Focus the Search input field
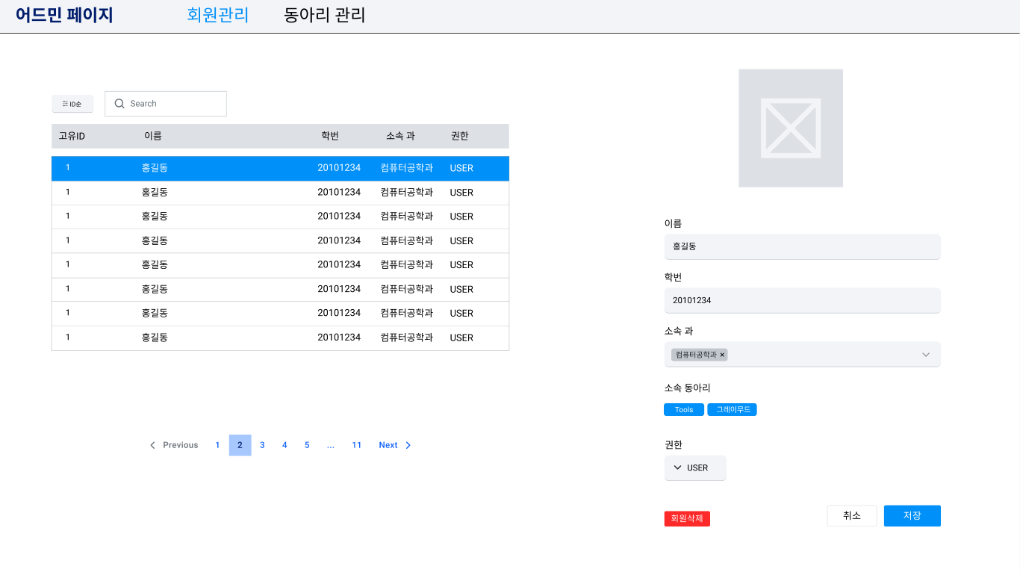1020x572 pixels. click(166, 104)
